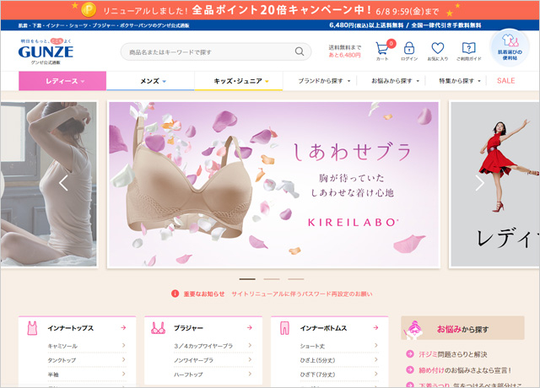Select the second carousel indicator
Screen dimensions: 540x388
(272, 279)
